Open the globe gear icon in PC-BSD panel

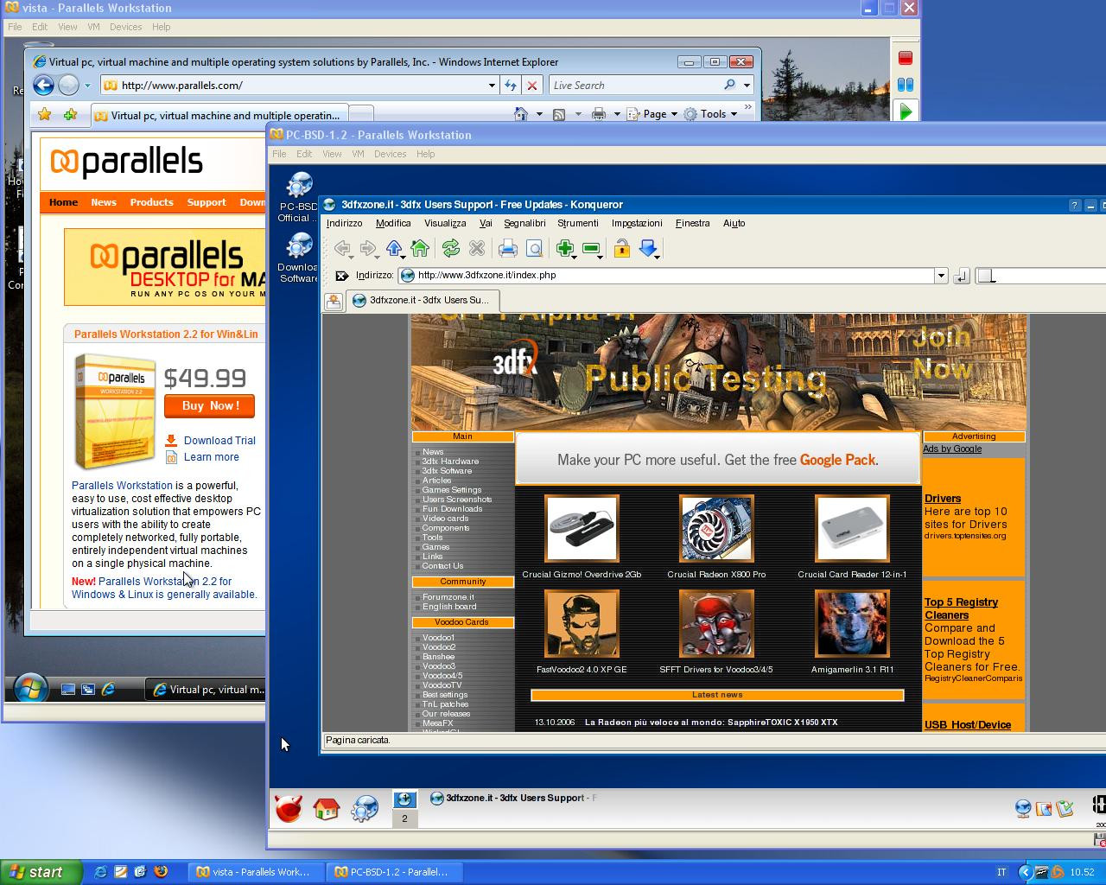tap(365, 809)
